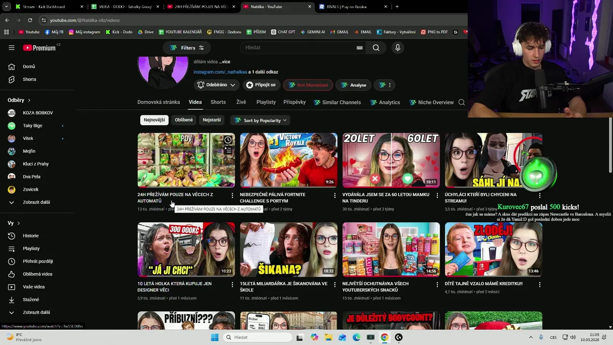Screen dimensions: 613x345
Task: Select the Nejstarší sort chip
Action: pos(212,120)
